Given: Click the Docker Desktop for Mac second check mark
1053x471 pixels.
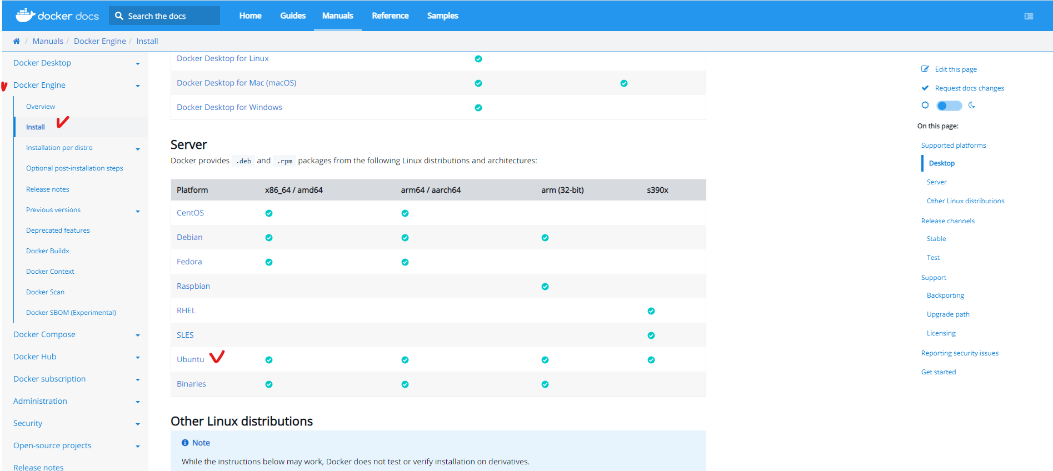Looking at the screenshot, I should pos(624,83).
